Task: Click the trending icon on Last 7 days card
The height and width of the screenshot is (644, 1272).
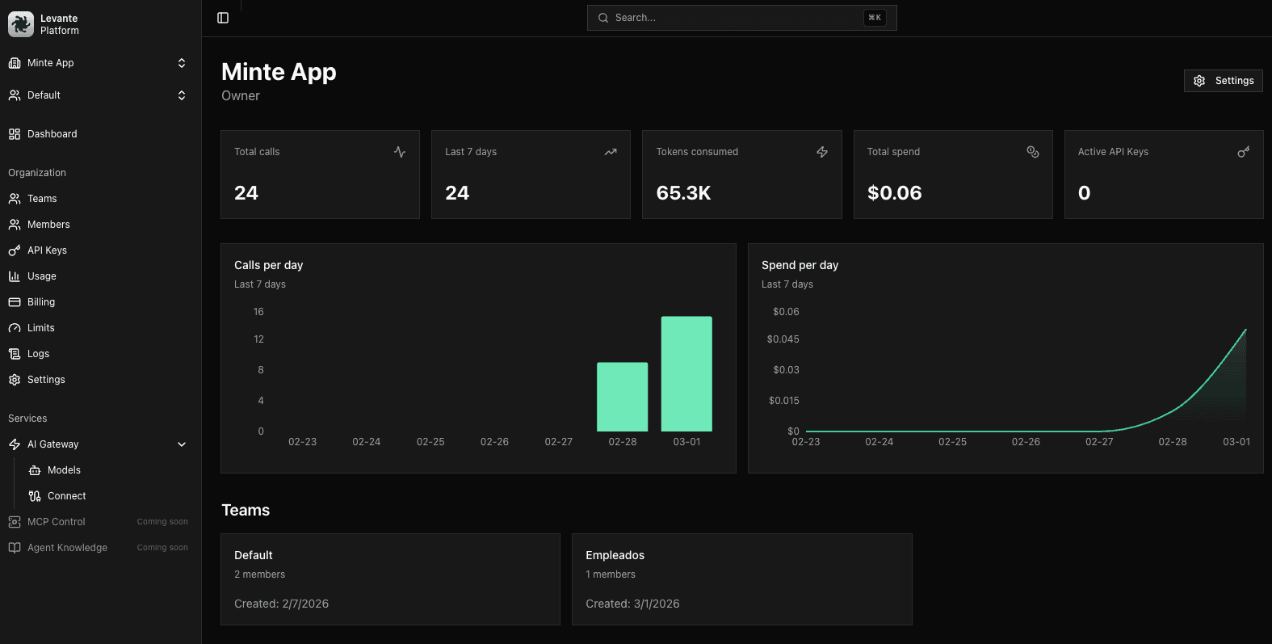Action: tap(611, 152)
